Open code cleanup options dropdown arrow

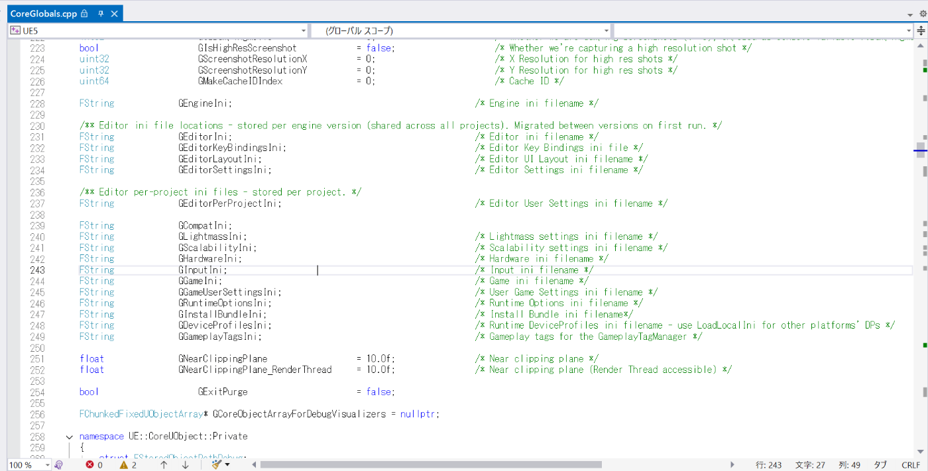point(228,465)
